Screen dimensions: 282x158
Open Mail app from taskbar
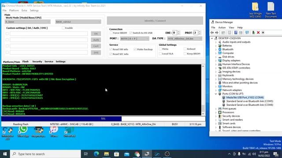point(126,154)
